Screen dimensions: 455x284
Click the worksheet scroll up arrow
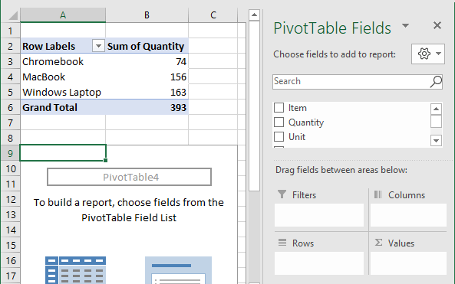254,15
